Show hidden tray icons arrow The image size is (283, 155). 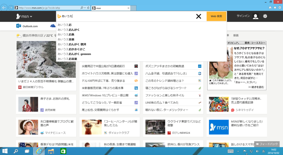pos(238,151)
